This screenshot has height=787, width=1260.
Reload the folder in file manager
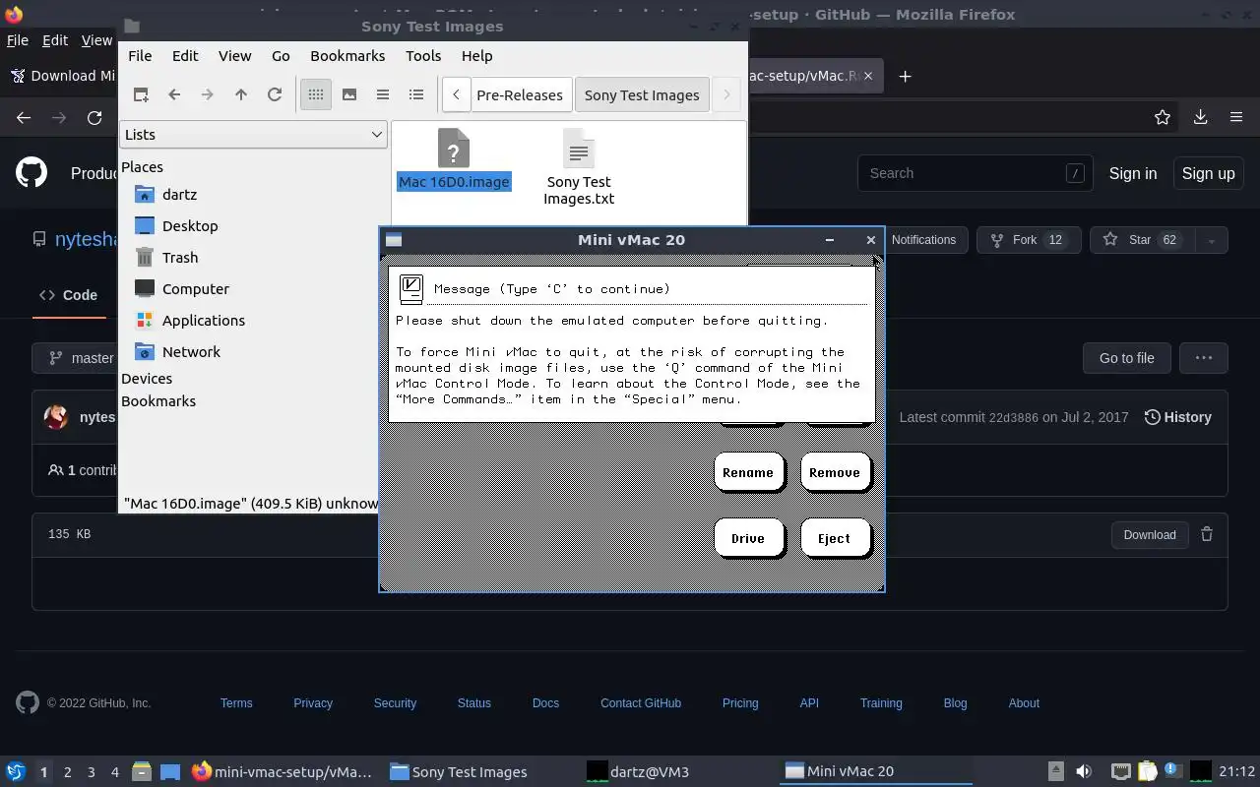click(275, 94)
